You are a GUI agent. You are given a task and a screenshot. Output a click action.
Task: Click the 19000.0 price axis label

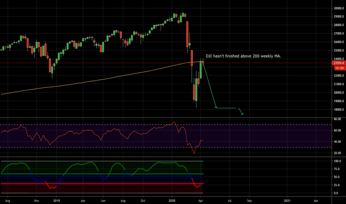tap(339, 101)
